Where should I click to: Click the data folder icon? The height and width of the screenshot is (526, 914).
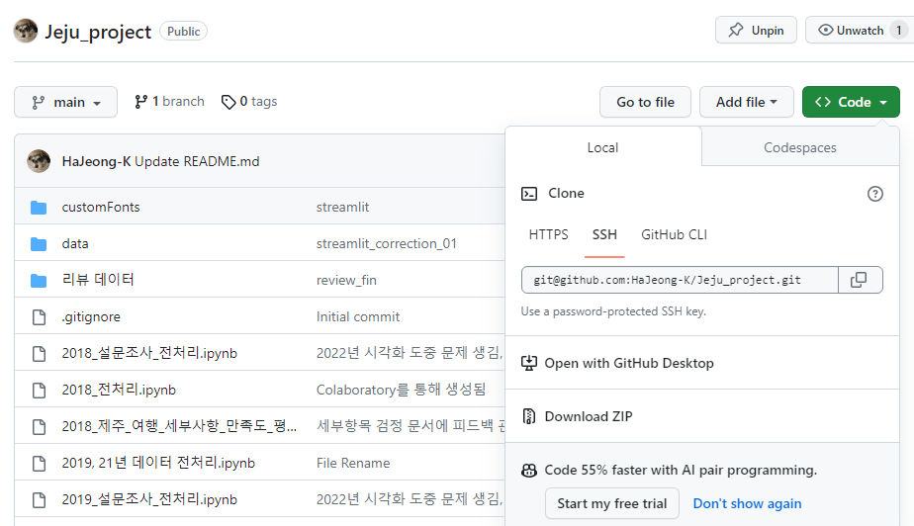point(39,244)
